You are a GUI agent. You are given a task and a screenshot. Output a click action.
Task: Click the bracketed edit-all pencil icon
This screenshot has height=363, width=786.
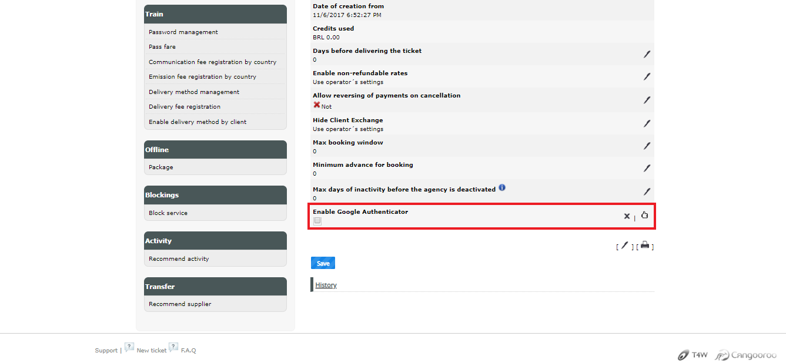click(x=625, y=246)
